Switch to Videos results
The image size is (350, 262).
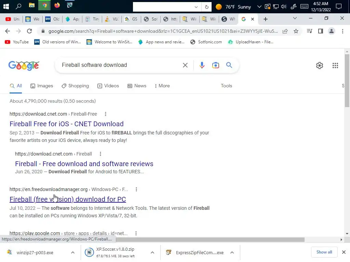pyautogui.click(x=108, y=86)
